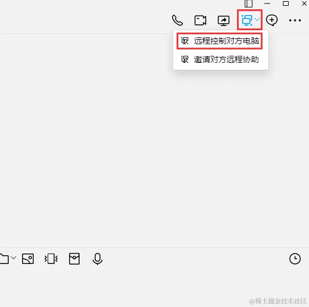Expand the chevron next to folder icon
The height and width of the screenshot is (307, 309).
(13, 258)
